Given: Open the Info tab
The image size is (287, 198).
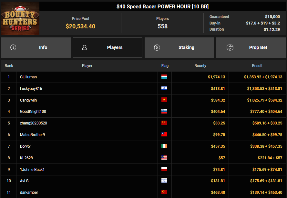Looking at the screenshot, I should [x=36, y=47].
